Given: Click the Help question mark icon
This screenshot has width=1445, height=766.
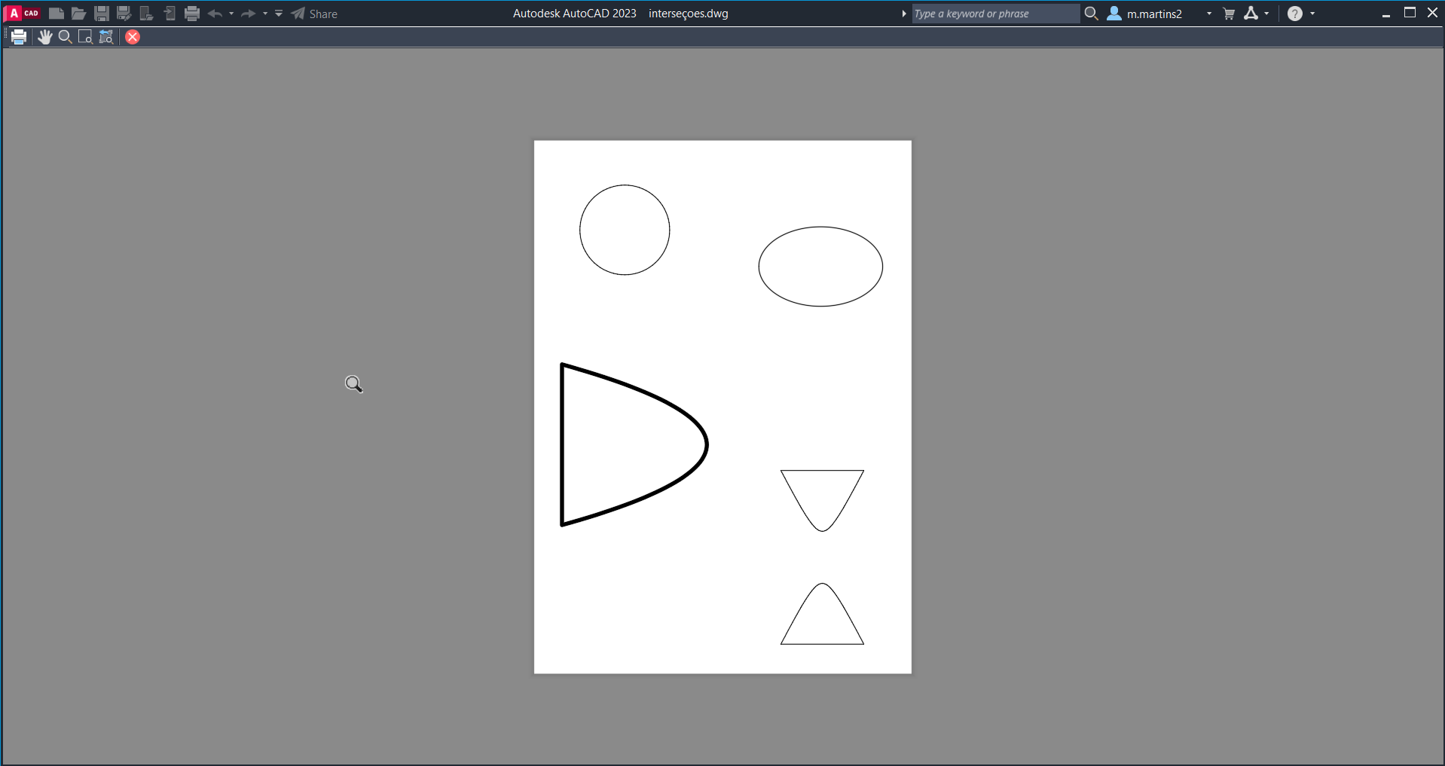Looking at the screenshot, I should coord(1295,14).
